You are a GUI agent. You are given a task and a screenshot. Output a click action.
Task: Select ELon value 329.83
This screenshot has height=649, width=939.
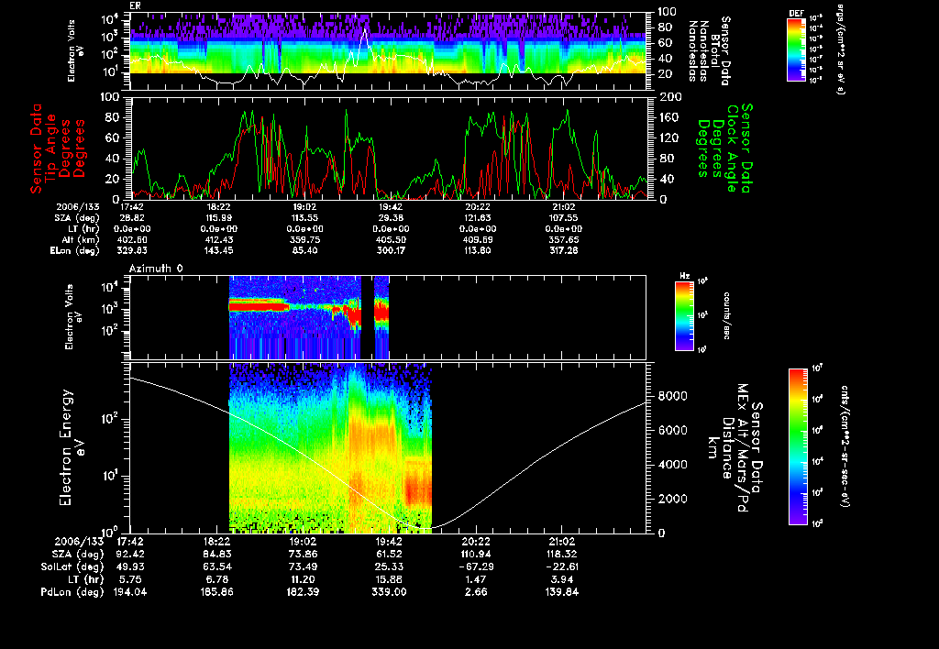133,250
